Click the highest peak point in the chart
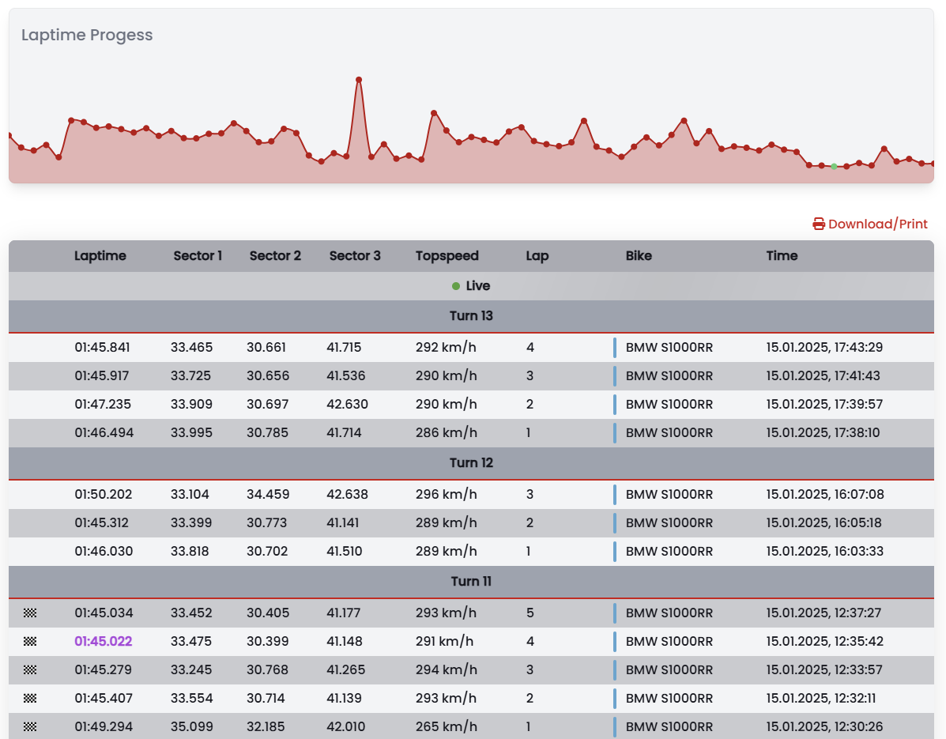The height and width of the screenshot is (739, 946). click(x=359, y=80)
